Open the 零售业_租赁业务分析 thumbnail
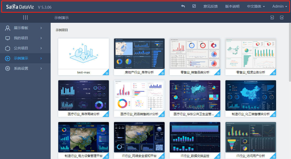The width and height of the screenshot is (291, 159). coord(250,53)
